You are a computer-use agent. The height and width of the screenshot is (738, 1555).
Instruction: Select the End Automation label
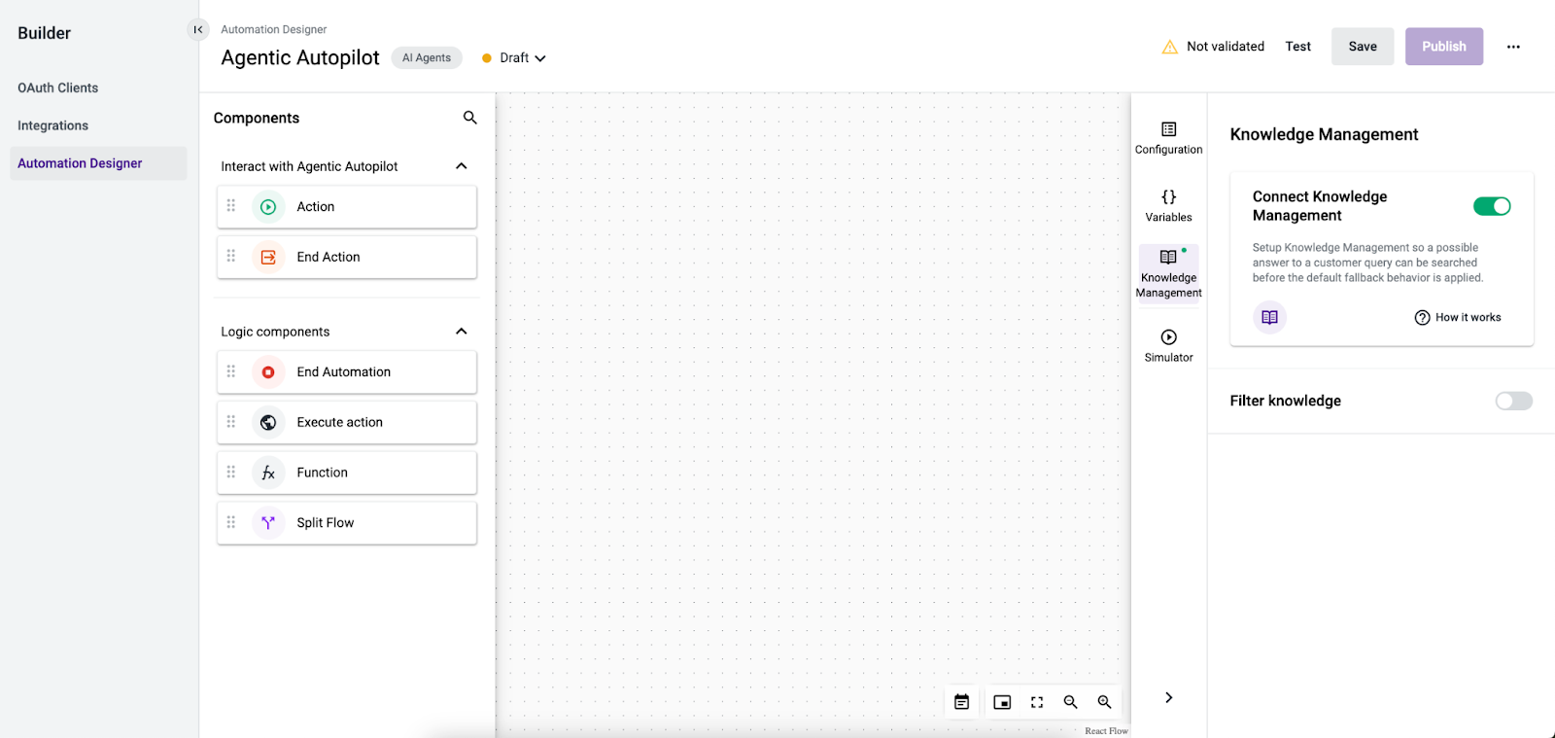click(x=343, y=372)
